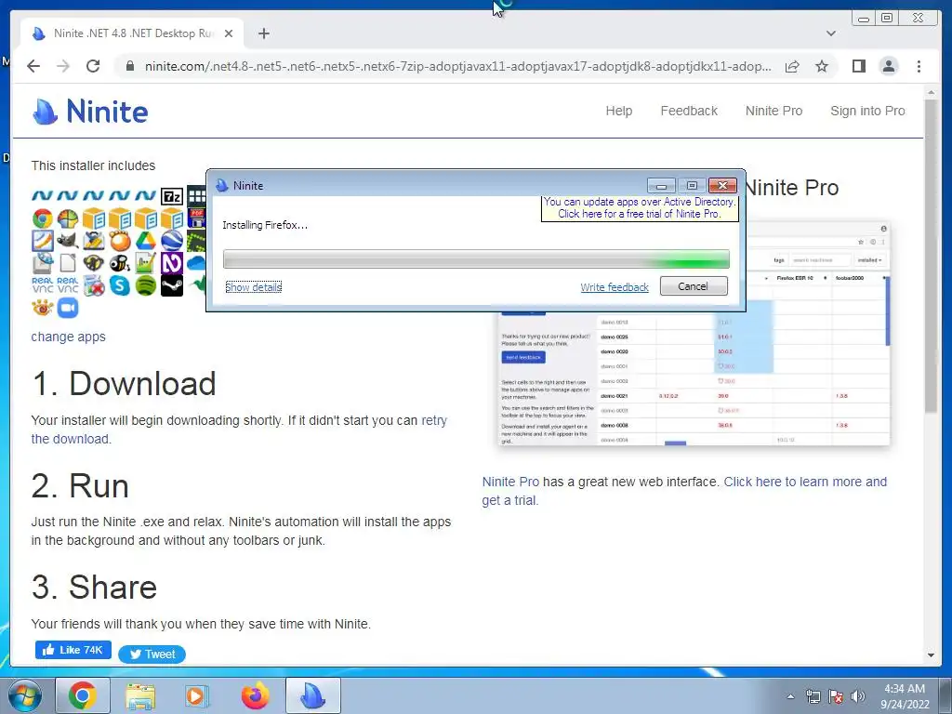
Task: Click the page vertical scrollbar thumb
Action: click(931, 257)
